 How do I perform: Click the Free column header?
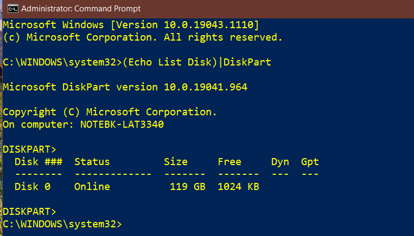pyautogui.click(x=230, y=162)
